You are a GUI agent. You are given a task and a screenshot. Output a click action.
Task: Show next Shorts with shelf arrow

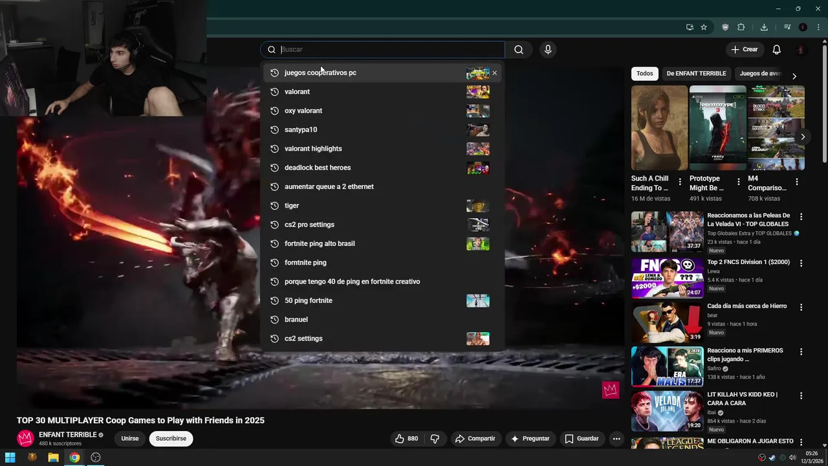(803, 137)
